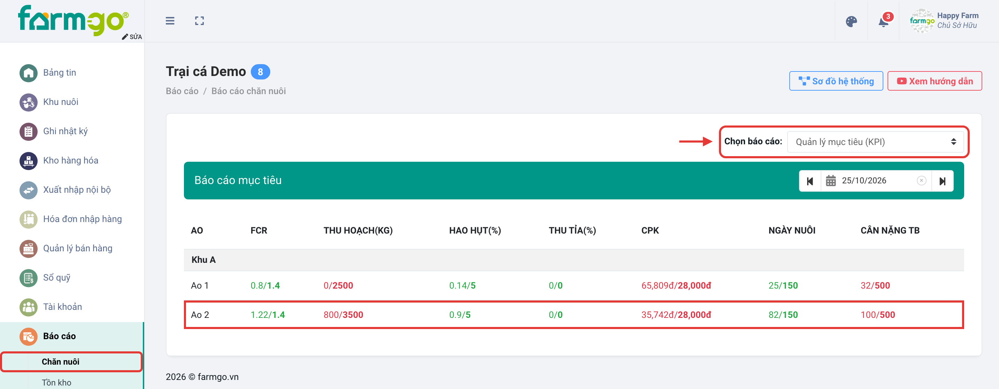Click Ao 1 FCR value 0.8/1.4

click(265, 286)
